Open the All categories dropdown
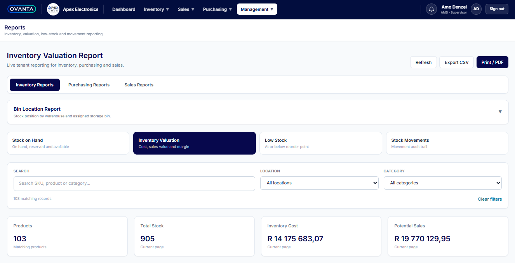This screenshot has height=263, width=515. (443, 183)
